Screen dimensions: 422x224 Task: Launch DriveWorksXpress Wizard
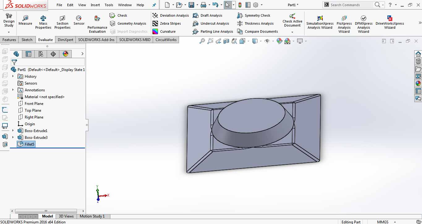390,22
